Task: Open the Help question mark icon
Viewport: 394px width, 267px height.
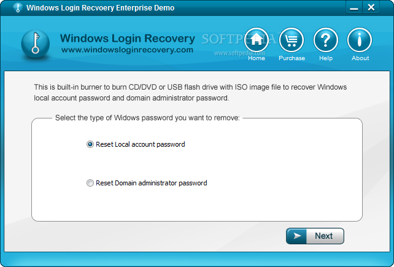Action: 326,41
